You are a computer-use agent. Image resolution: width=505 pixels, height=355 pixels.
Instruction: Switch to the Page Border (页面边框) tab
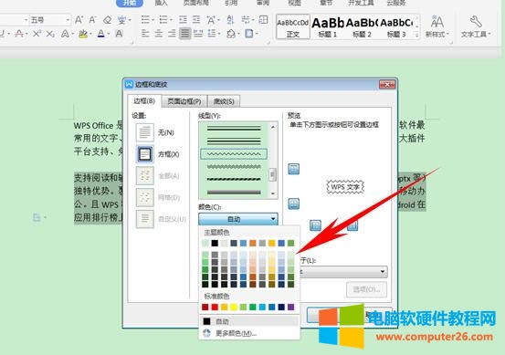(x=184, y=101)
